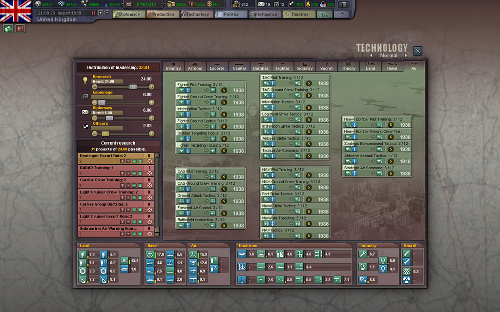Click the Diplomacy leadership slider handle
The width and height of the screenshot is (500, 312).
pyautogui.click(x=109, y=118)
